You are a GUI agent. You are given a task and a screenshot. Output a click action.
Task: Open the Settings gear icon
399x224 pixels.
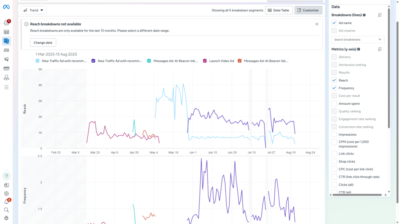[6, 194]
